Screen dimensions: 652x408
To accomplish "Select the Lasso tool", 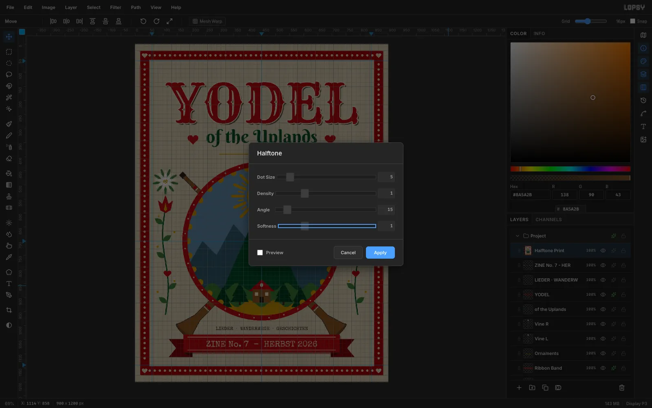I will point(9,75).
